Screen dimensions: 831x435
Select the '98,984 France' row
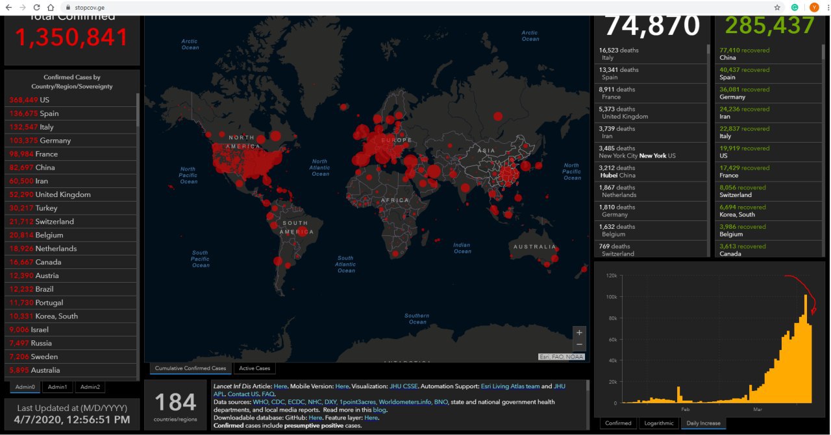coord(71,154)
